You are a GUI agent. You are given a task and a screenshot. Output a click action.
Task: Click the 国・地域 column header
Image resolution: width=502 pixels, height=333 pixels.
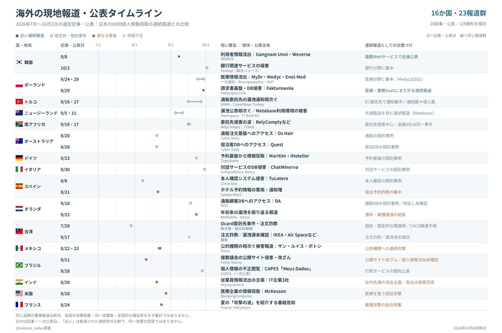pos(23,45)
